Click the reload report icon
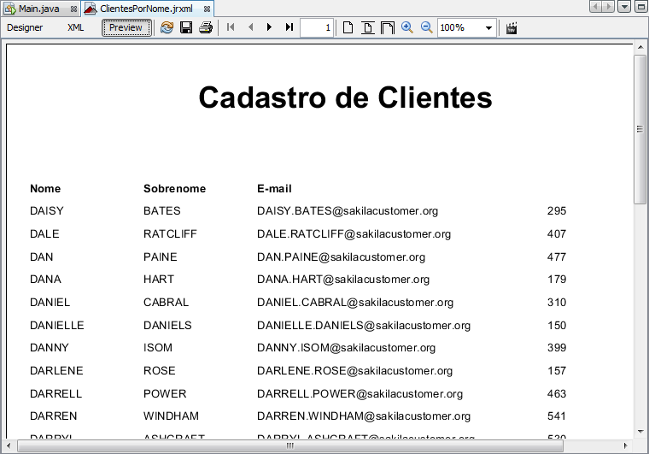Viewport: 649px width, 454px height. [x=167, y=27]
